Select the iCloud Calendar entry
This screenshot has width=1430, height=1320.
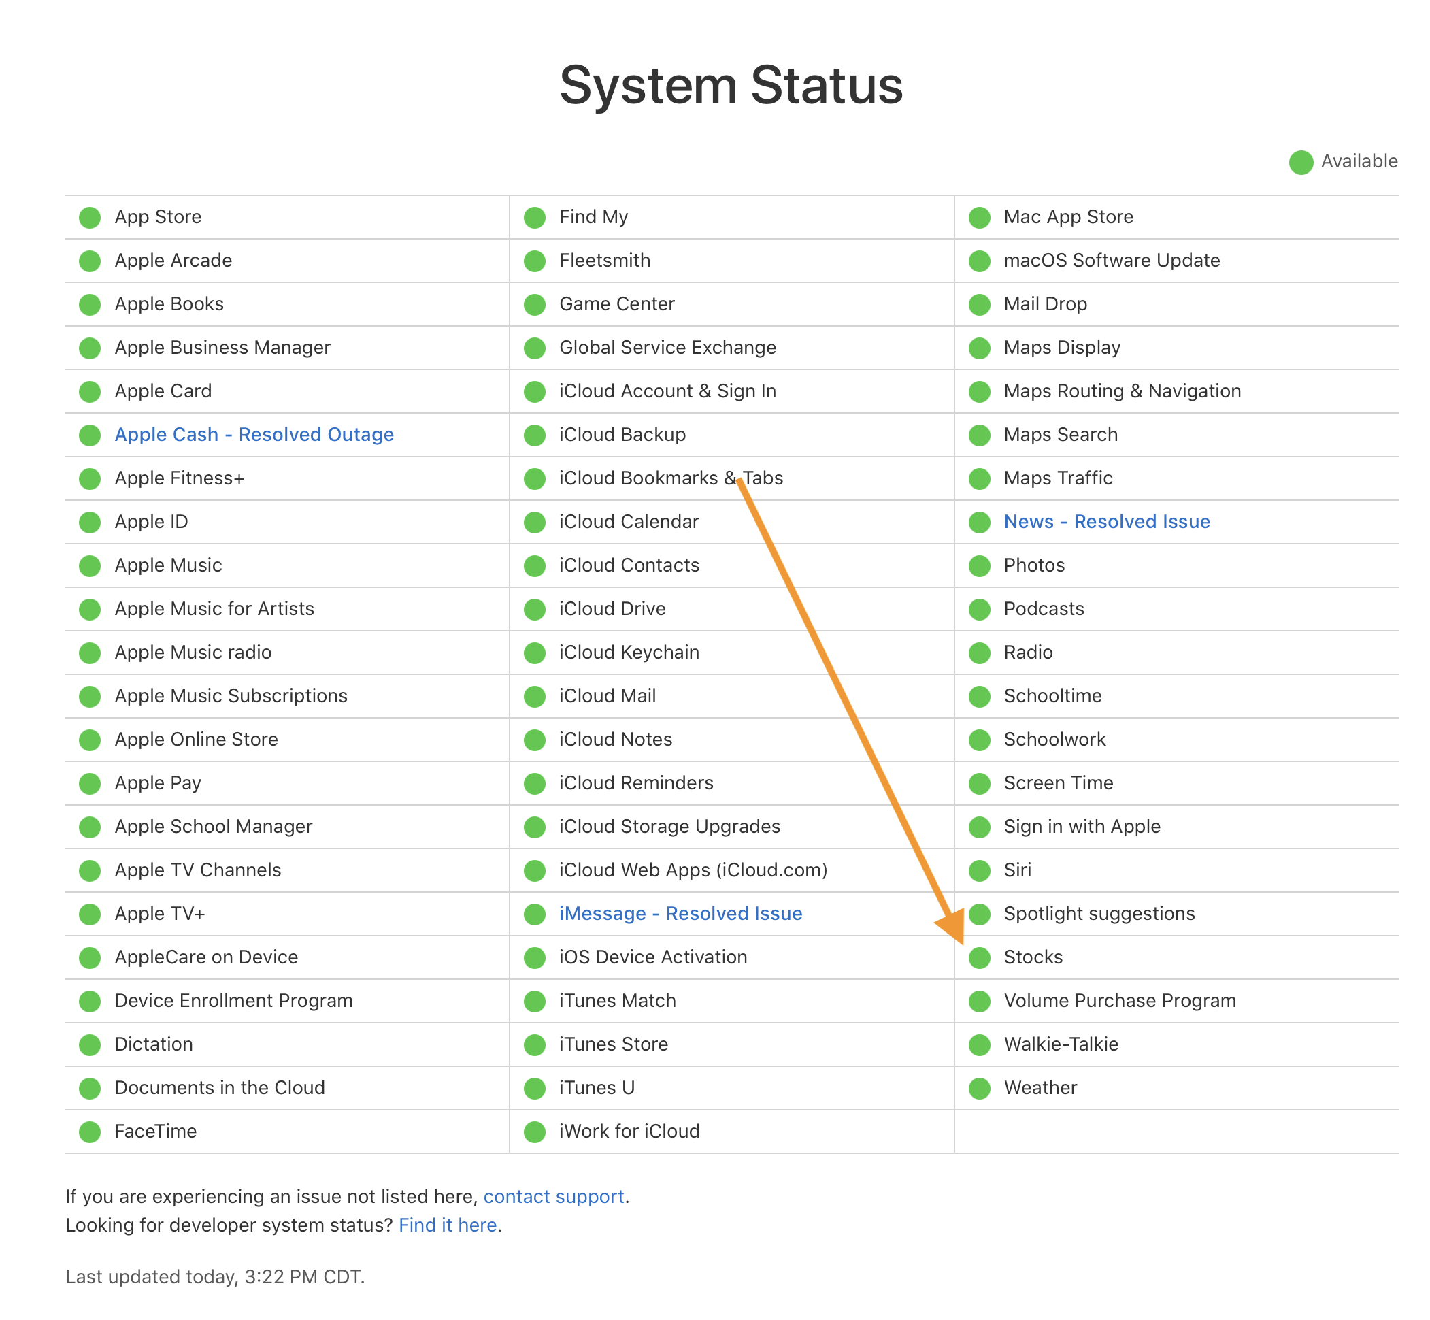[629, 521]
